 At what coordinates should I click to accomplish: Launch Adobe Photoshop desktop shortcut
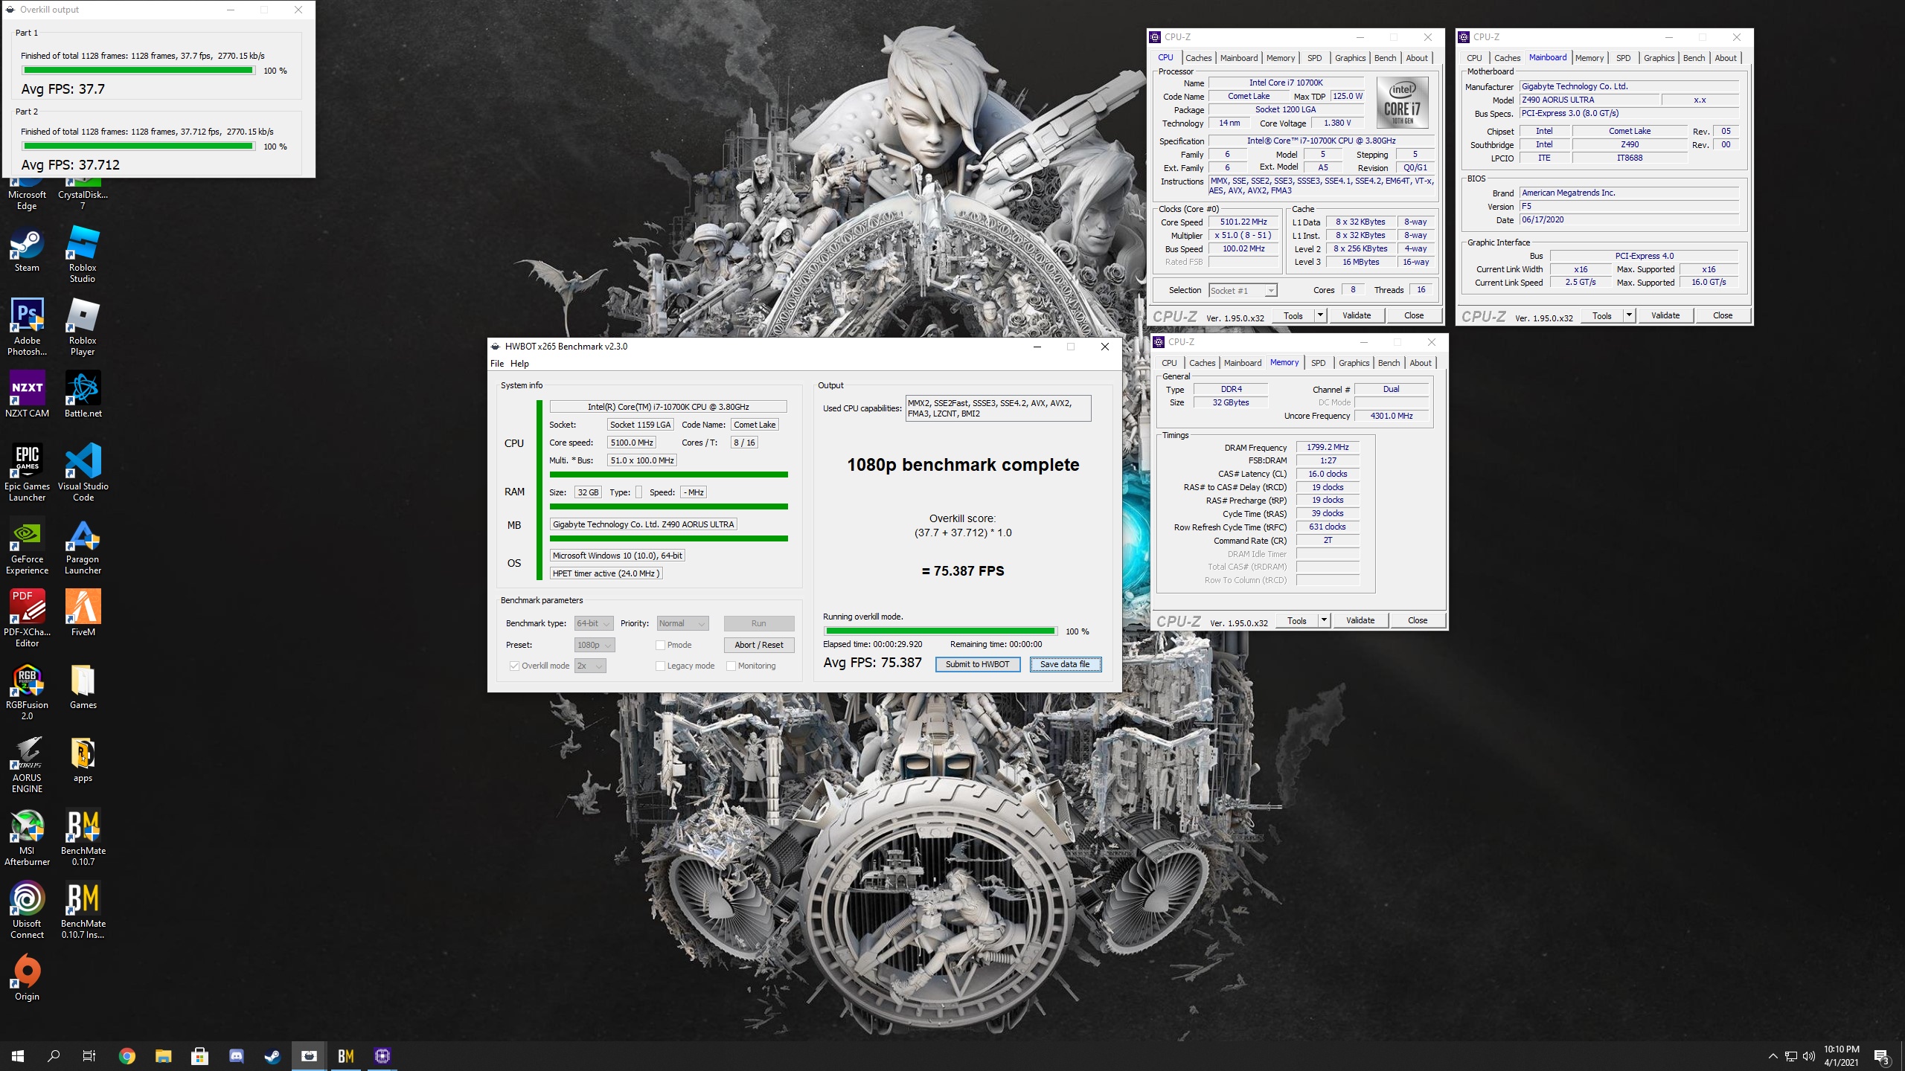pyautogui.click(x=27, y=327)
